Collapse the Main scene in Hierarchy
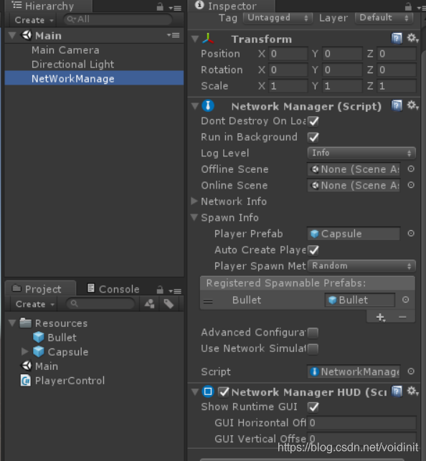This screenshot has width=426, height=461. pyautogui.click(x=12, y=36)
